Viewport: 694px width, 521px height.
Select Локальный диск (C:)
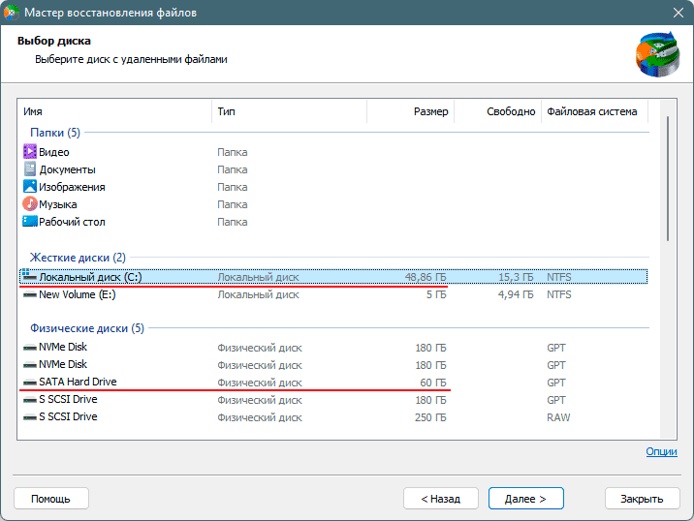pyautogui.click(x=333, y=277)
